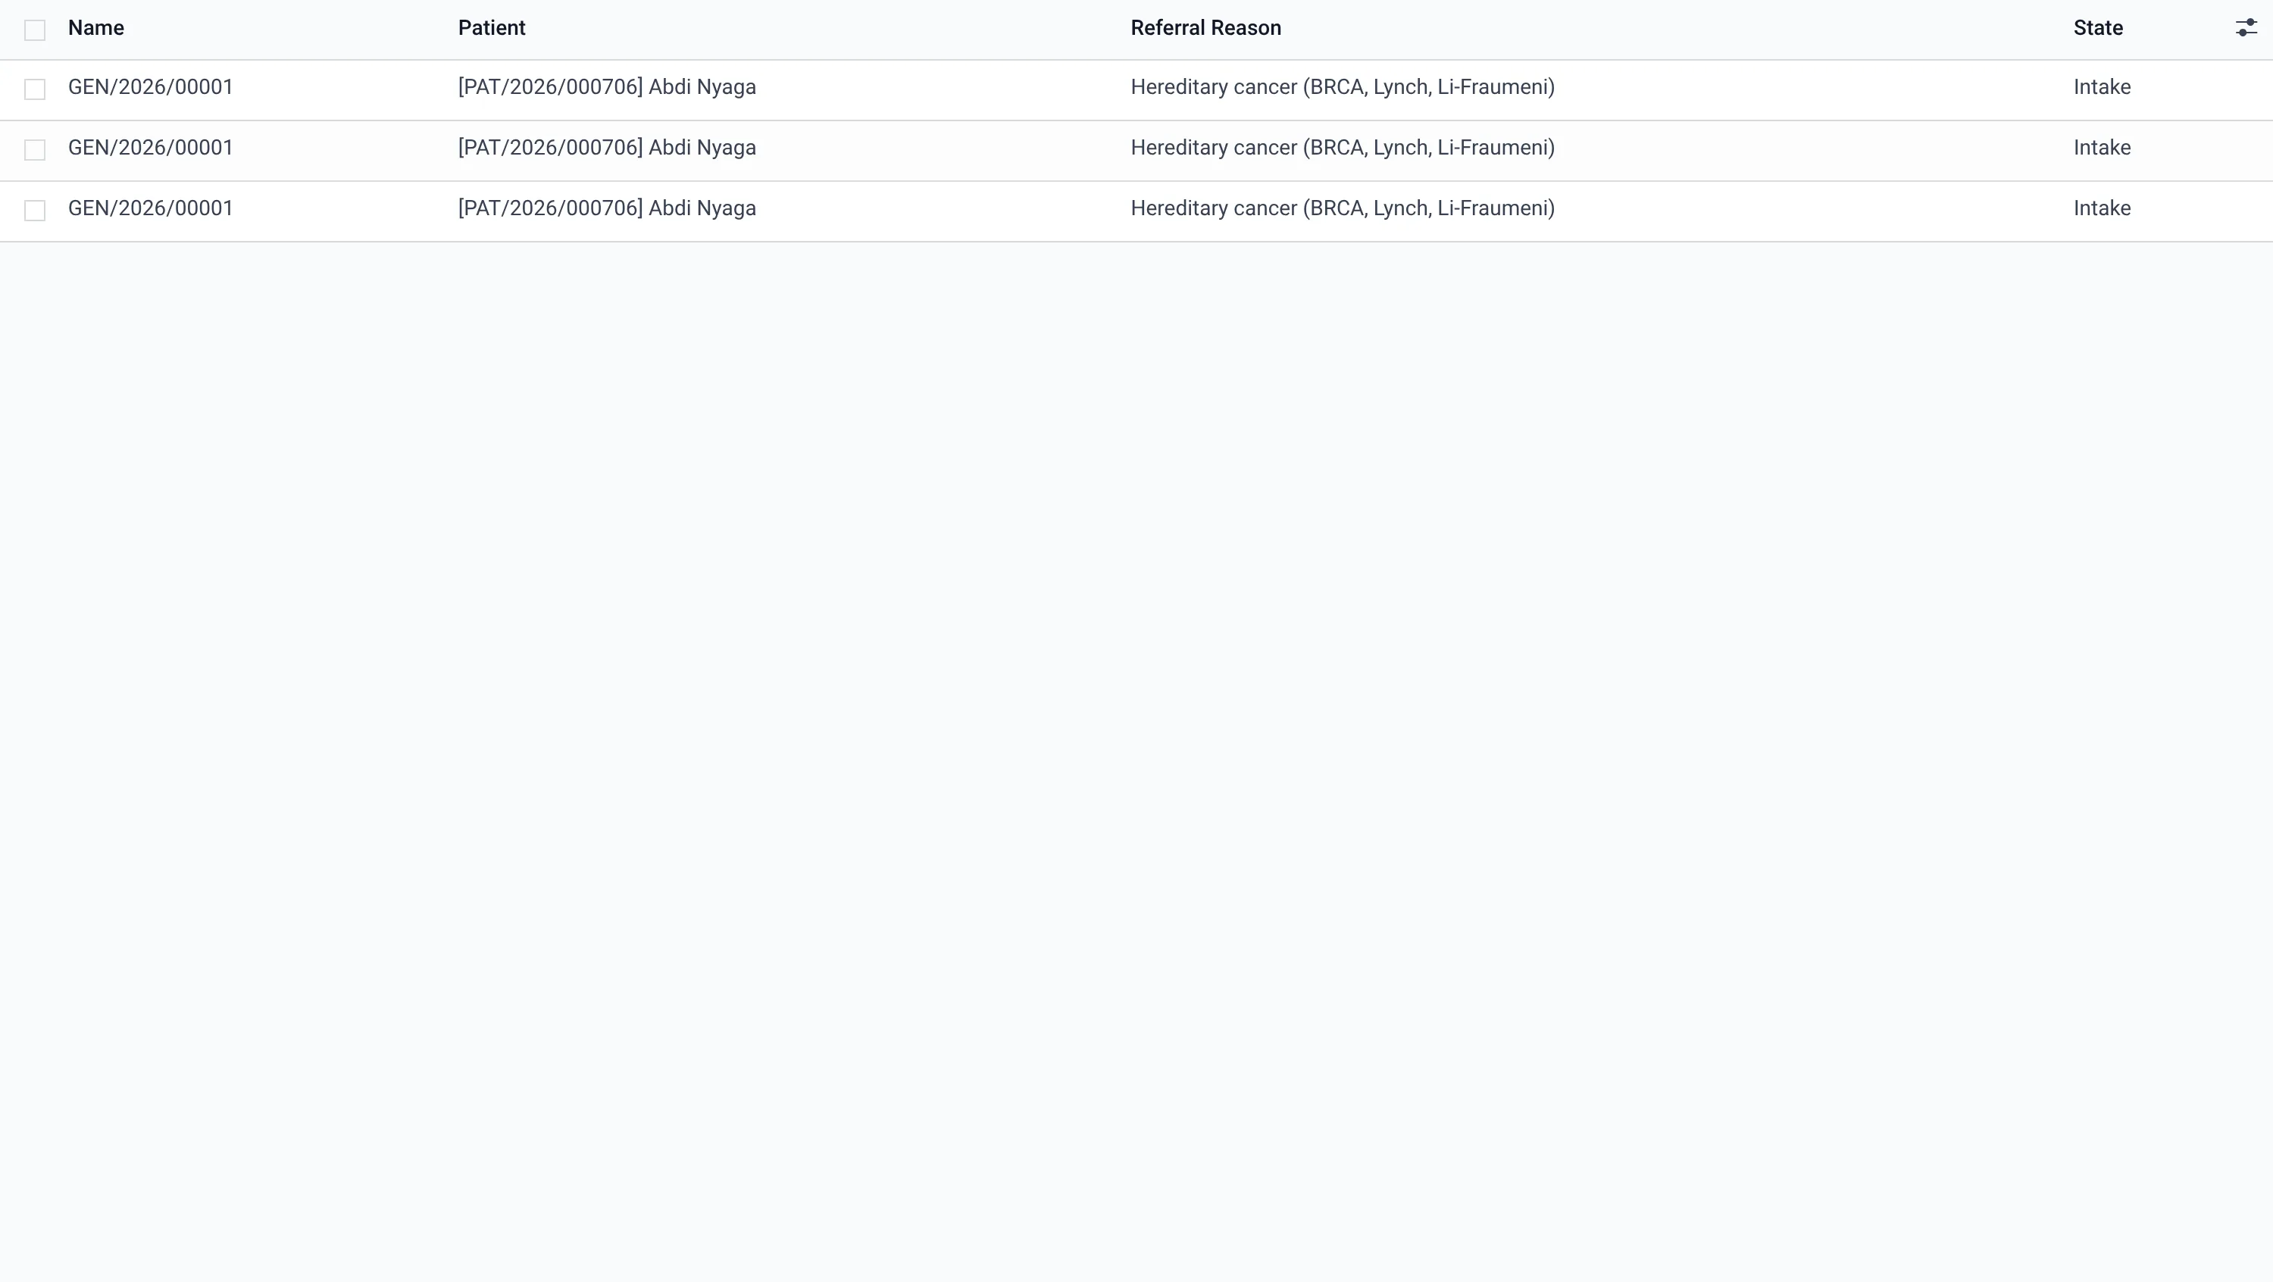Click the Intake state in first row

click(x=2102, y=87)
